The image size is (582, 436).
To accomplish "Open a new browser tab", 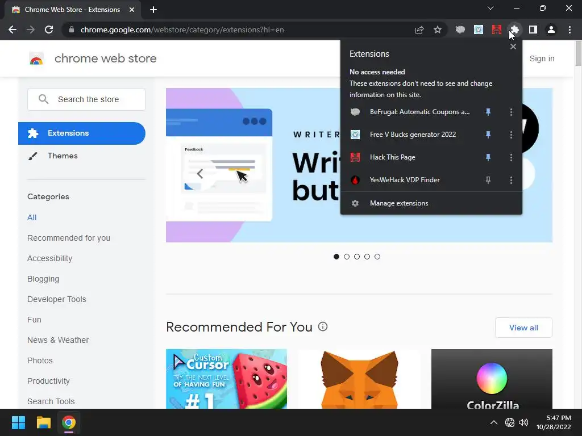I will pos(153,10).
